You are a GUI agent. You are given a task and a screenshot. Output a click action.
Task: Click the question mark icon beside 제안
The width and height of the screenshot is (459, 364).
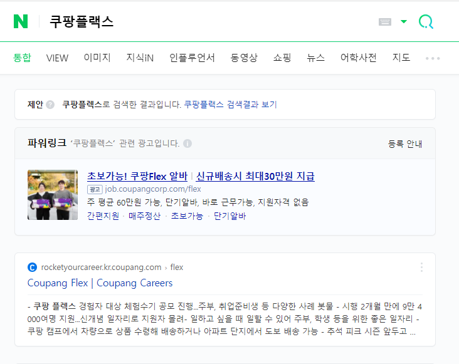[50, 105]
